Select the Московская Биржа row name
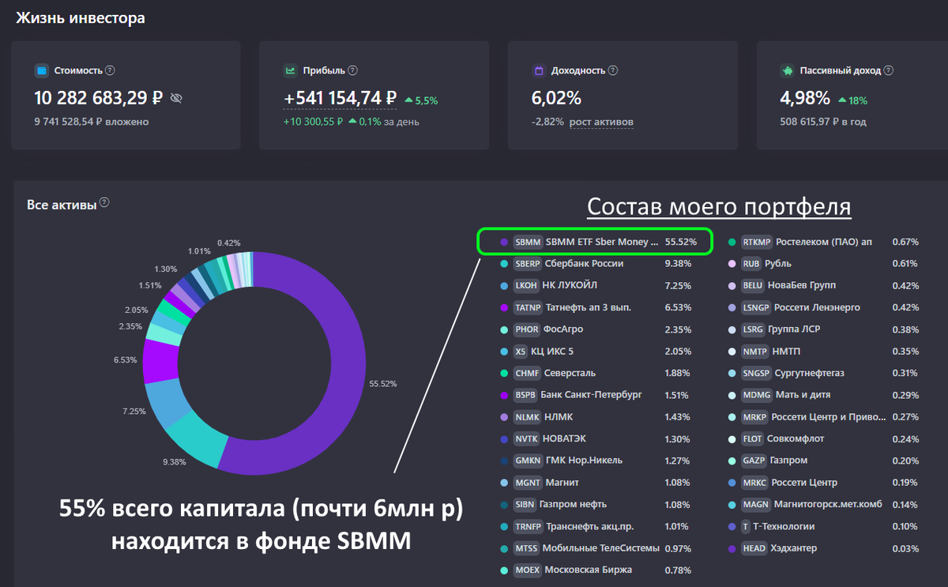Viewport: 948px width, 587px height. click(589, 570)
